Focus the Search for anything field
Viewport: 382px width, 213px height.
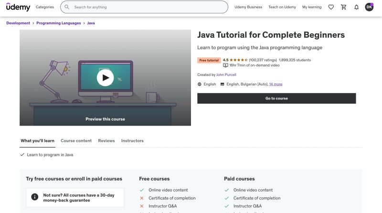pos(144,7)
